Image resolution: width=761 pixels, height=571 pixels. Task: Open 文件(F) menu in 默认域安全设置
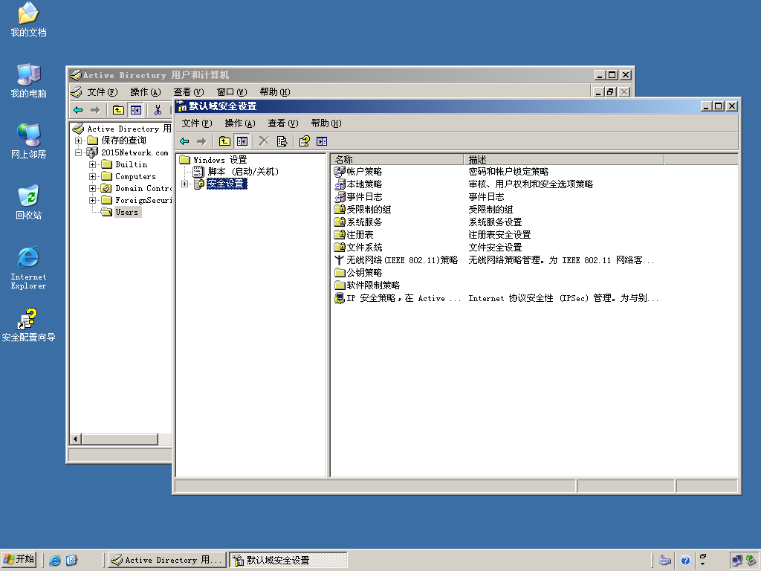pos(196,123)
